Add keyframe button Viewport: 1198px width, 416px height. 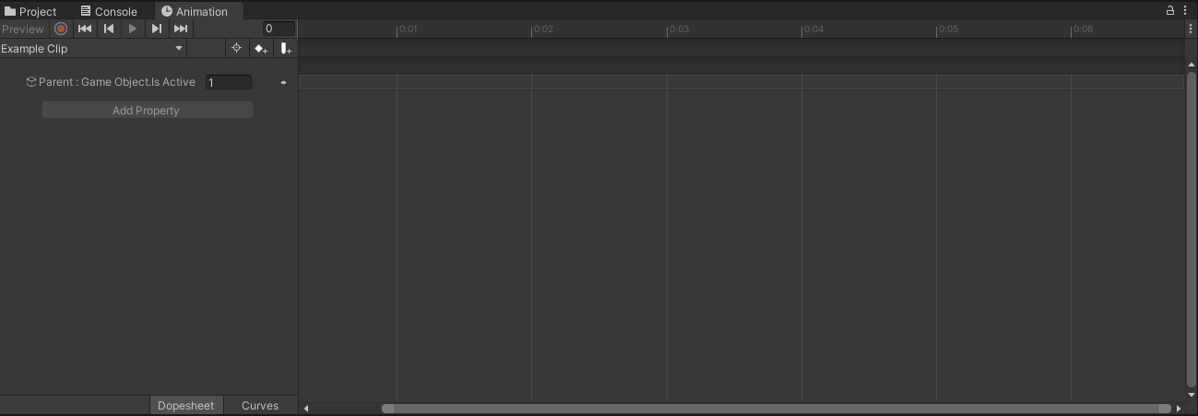[x=261, y=49]
